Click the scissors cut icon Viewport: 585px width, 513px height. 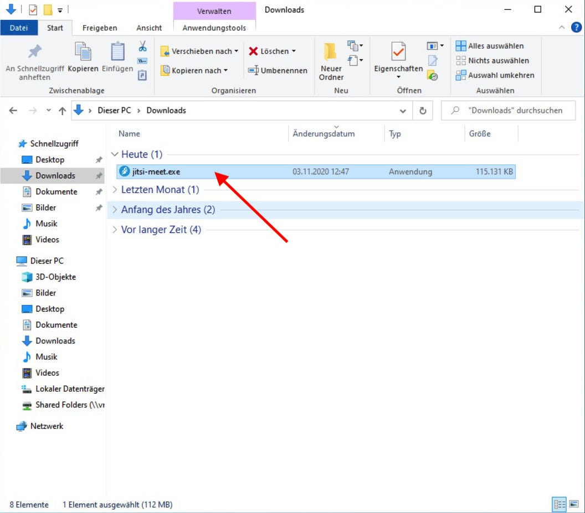pos(142,46)
